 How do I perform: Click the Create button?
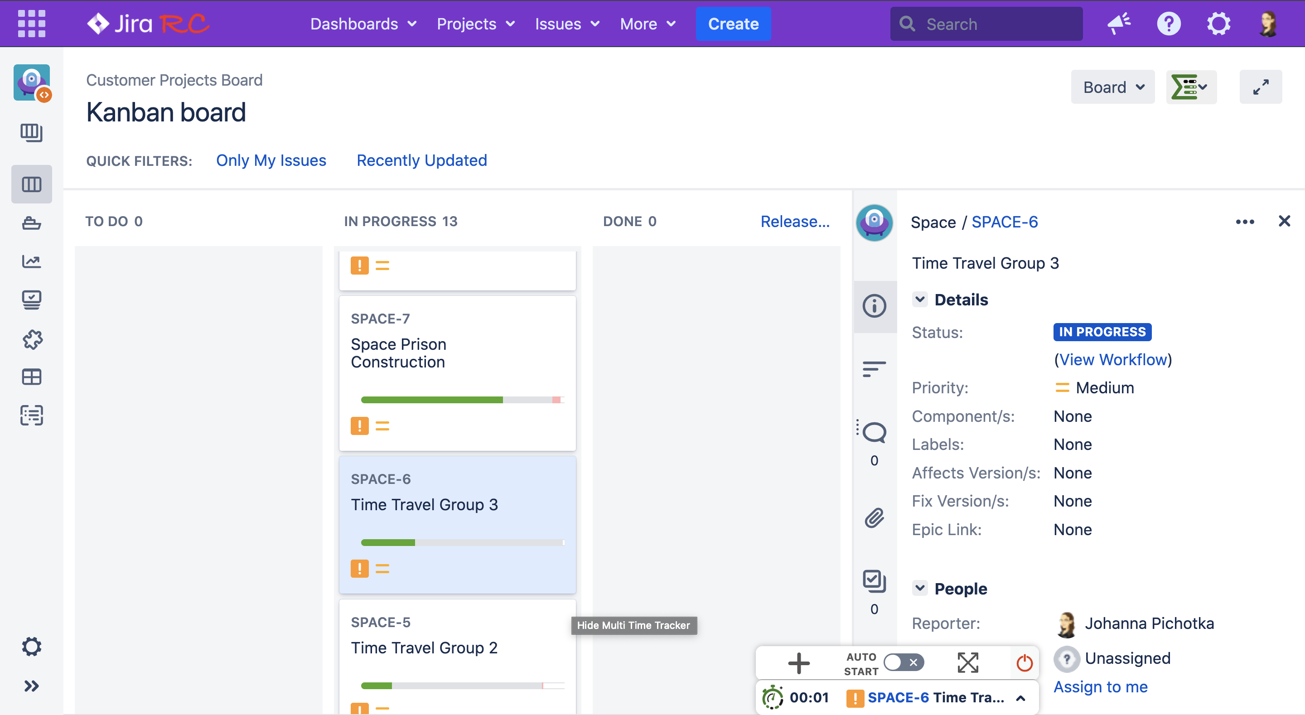coord(733,23)
